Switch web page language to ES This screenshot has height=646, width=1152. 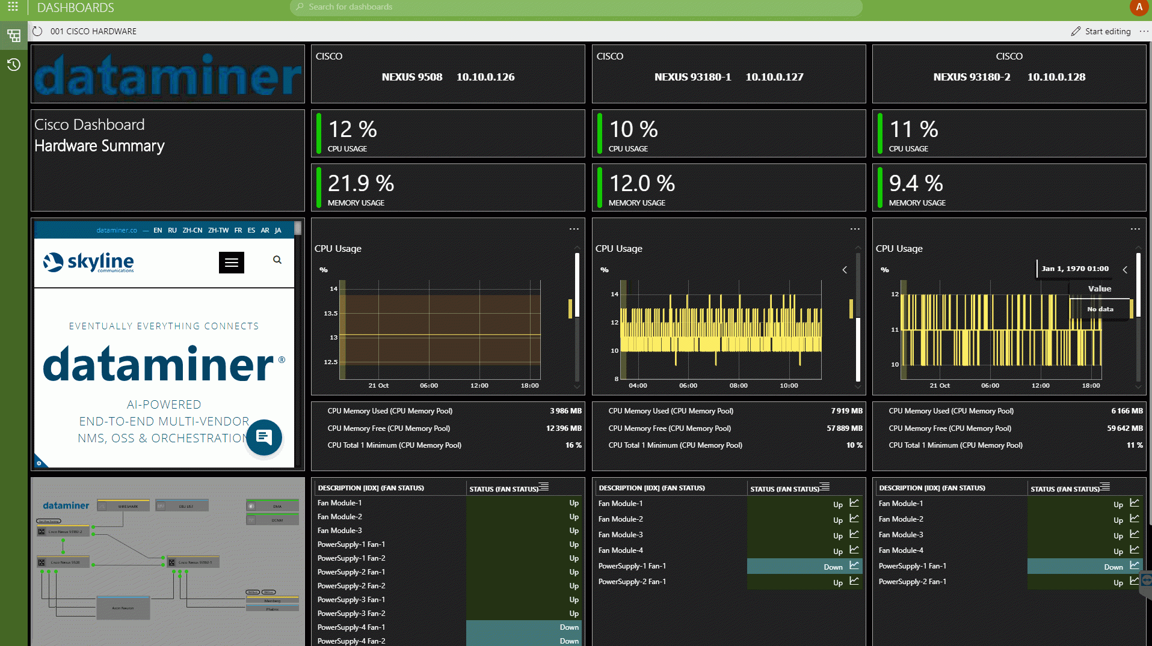251,230
